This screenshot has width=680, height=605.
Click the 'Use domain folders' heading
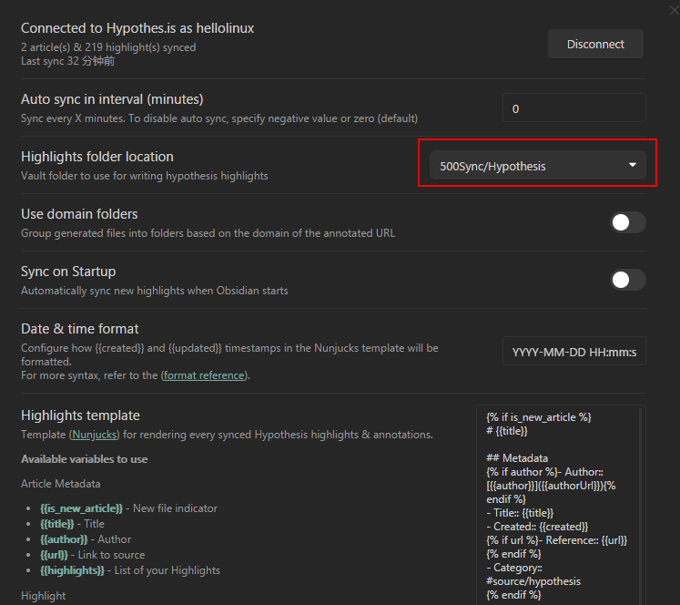(79, 214)
